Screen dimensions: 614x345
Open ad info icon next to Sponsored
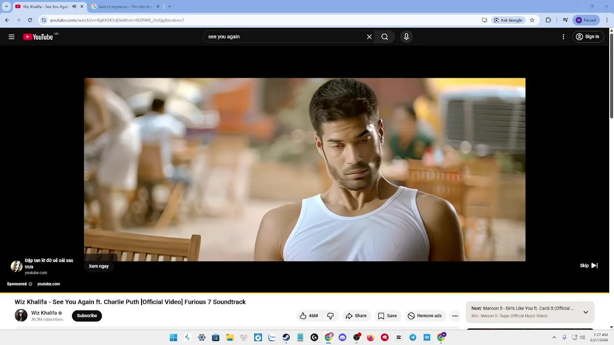[30, 284]
